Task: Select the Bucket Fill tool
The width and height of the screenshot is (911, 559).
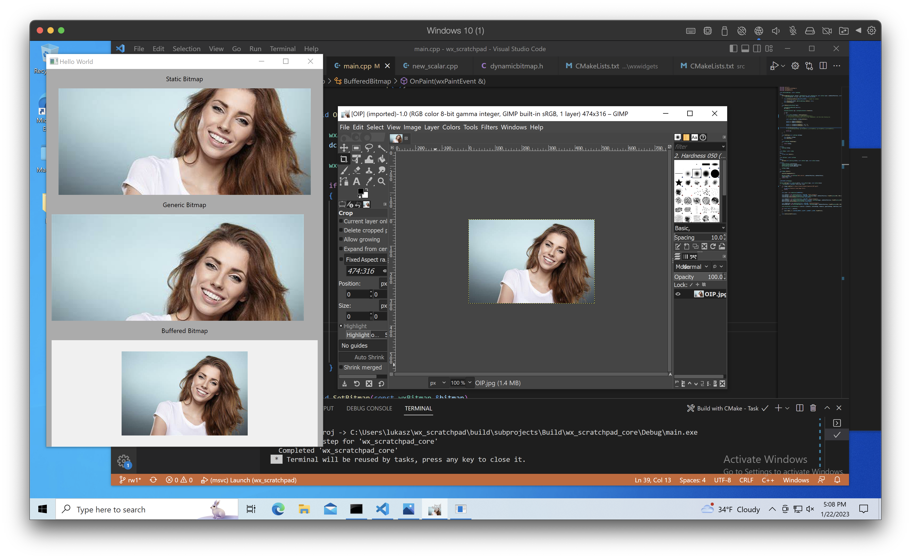Action: click(382, 159)
